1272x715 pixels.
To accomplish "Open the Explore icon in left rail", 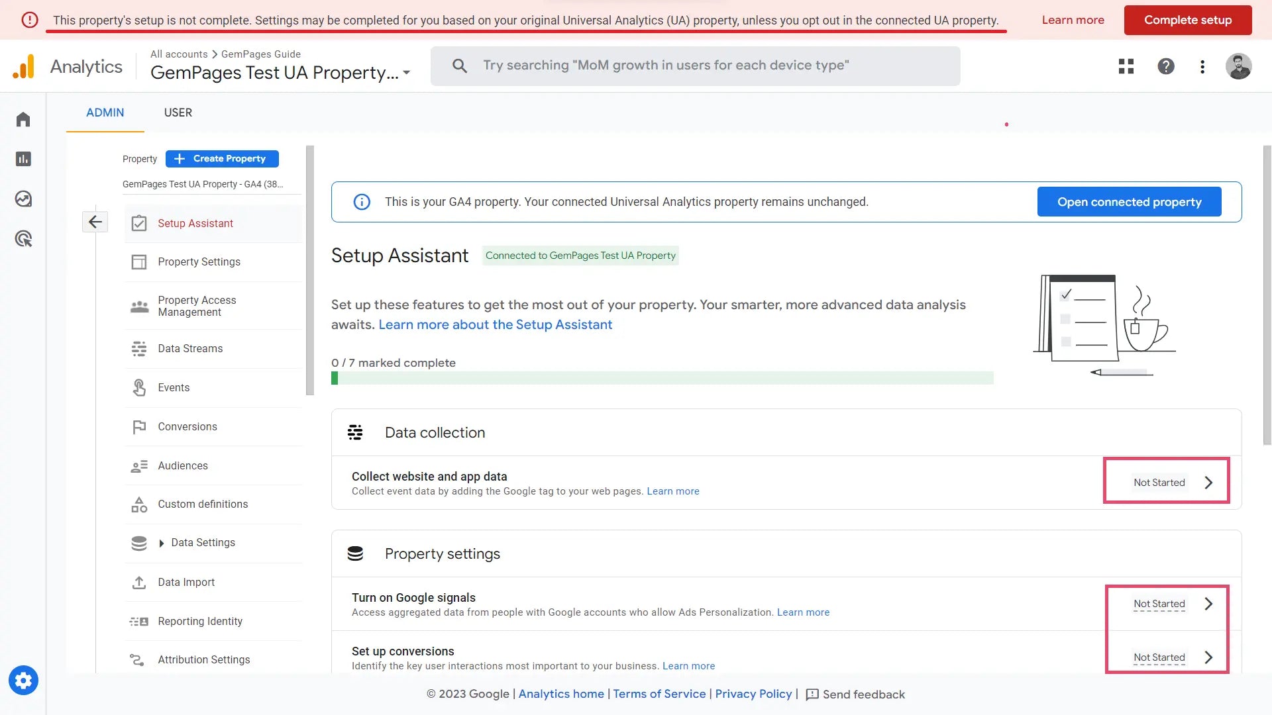I will pos(23,199).
